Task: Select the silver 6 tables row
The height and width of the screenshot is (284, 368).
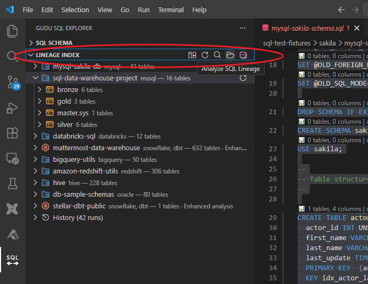Action: [x=140, y=124]
